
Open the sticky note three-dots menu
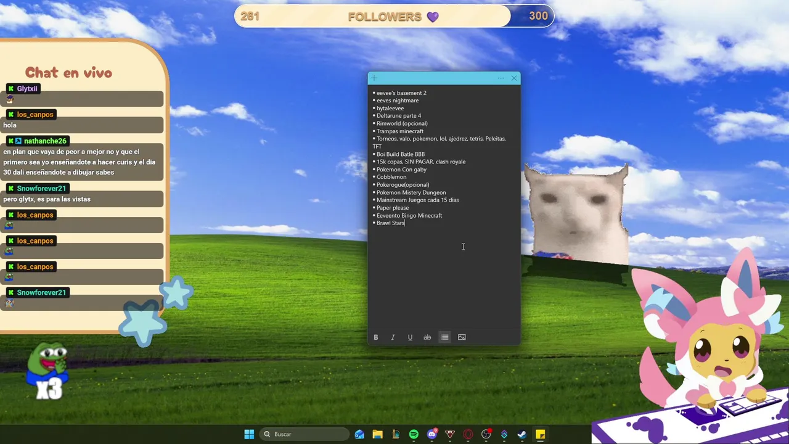tap(501, 78)
